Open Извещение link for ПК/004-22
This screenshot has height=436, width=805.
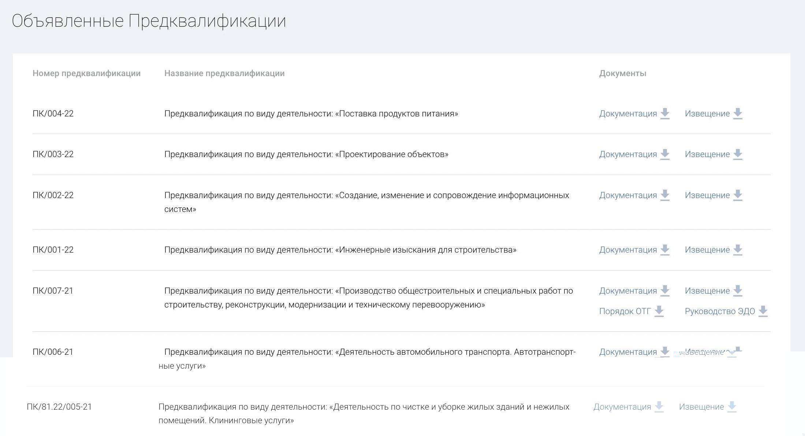pyautogui.click(x=707, y=114)
